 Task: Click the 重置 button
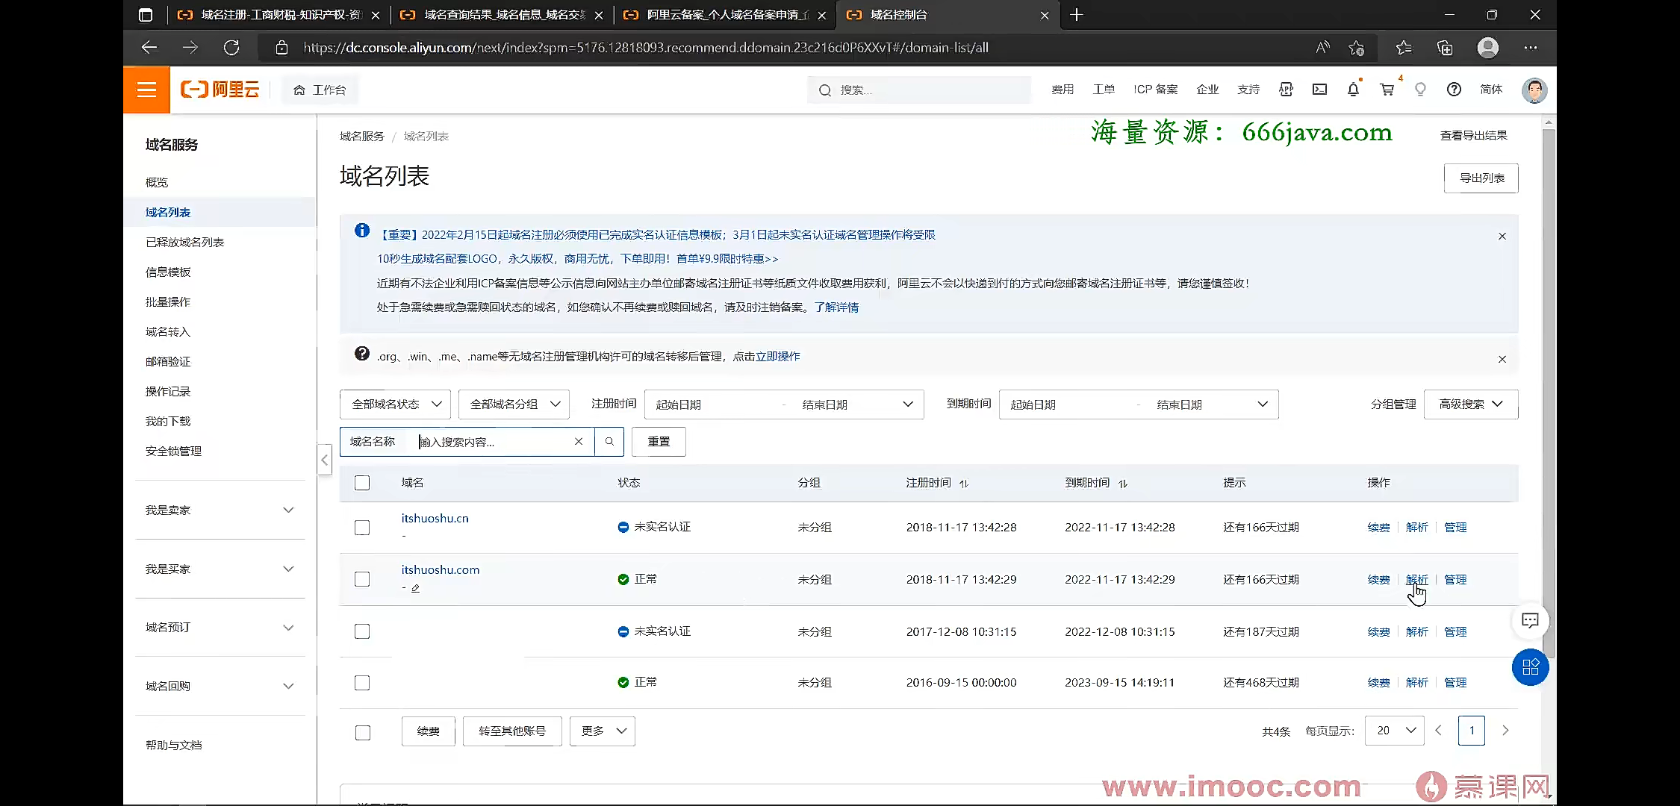pos(659,442)
